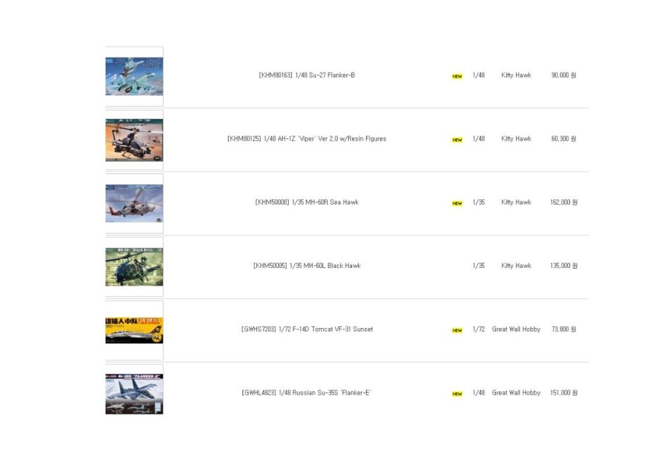Image resolution: width=654 pixels, height=462 pixels.
Task: Click the NEW badge on the Su-35S row
Action: click(x=457, y=393)
